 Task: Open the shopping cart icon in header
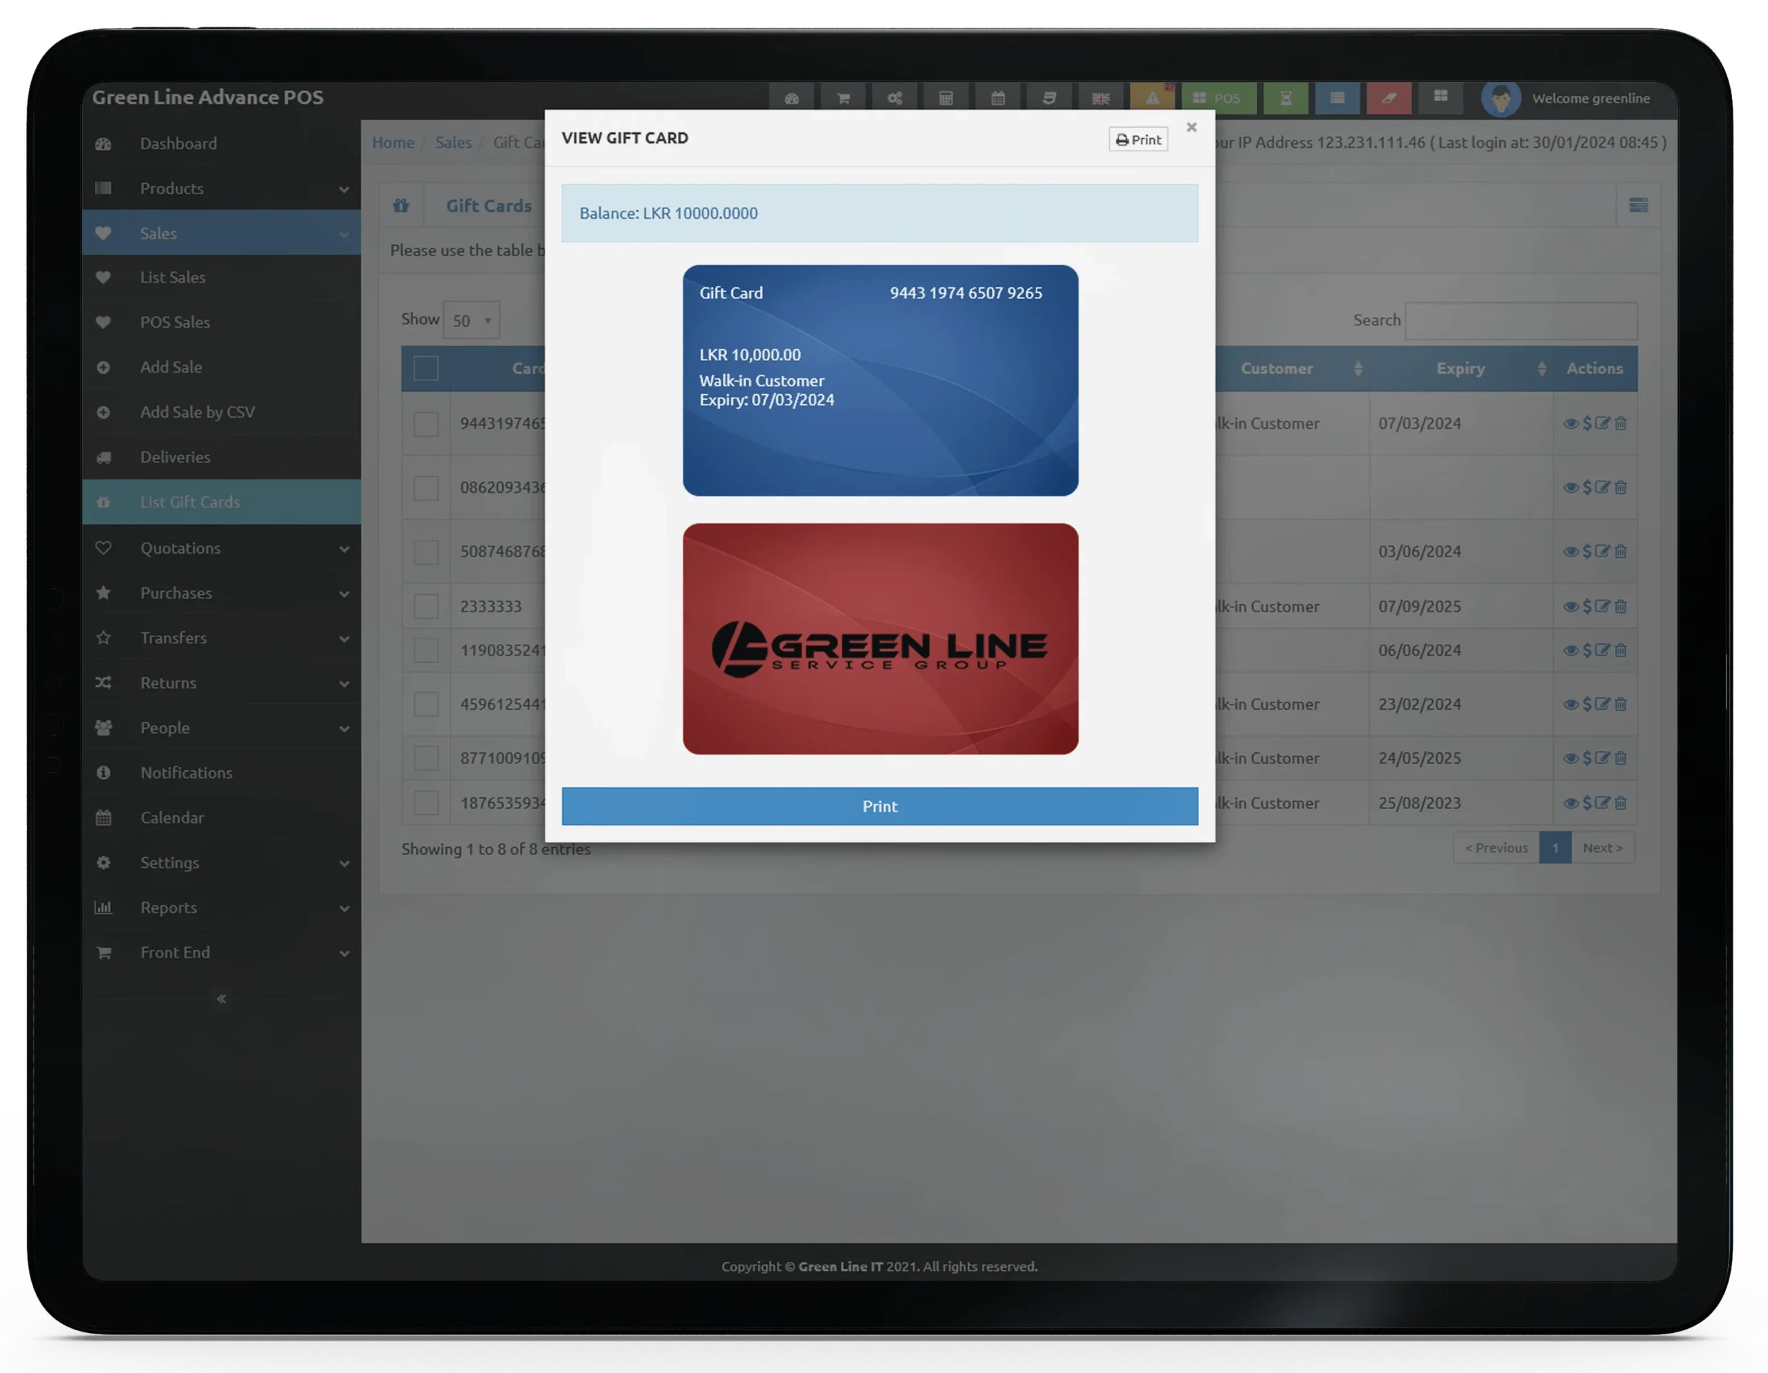tap(843, 99)
